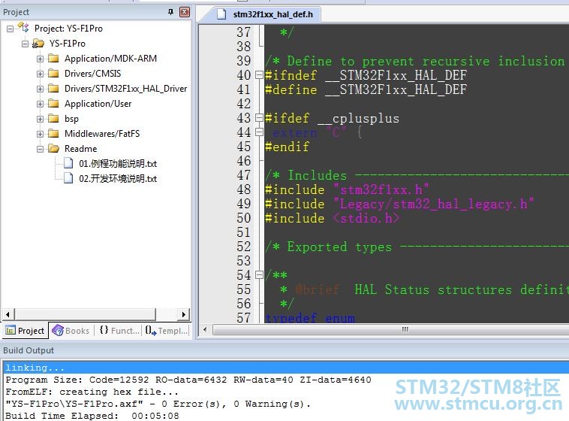Image resolution: width=569 pixels, height=421 pixels.
Task: Open the stm32f1xx_hal_def.h editor tab
Action: pyautogui.click(x=265, y=14)
